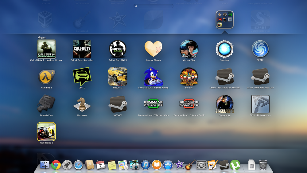Image resolution: width=307 pixels, height=173 pixels.
Task: Open Steam in the Dock
Action: tap(224, 165)
